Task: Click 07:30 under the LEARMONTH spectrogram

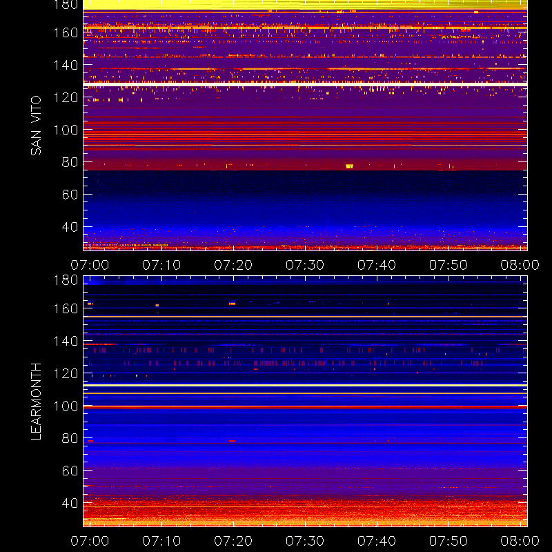Action: 305,541
